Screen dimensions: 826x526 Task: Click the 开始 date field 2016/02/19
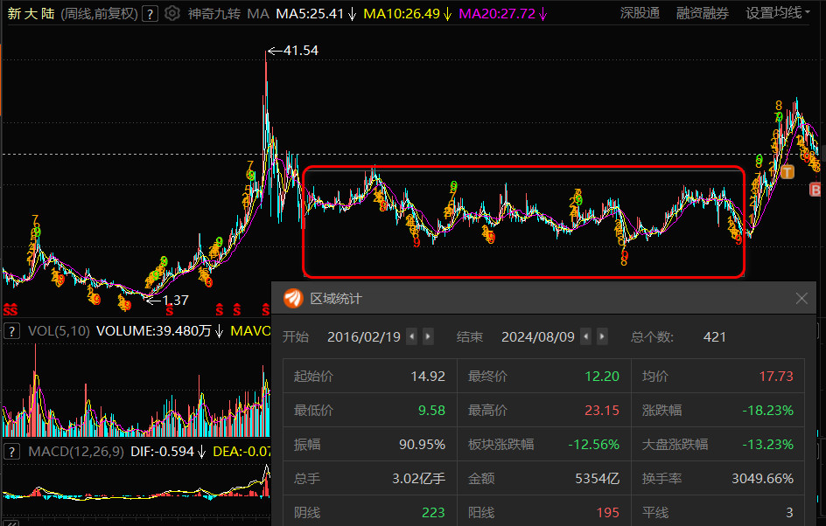(364, 336)
